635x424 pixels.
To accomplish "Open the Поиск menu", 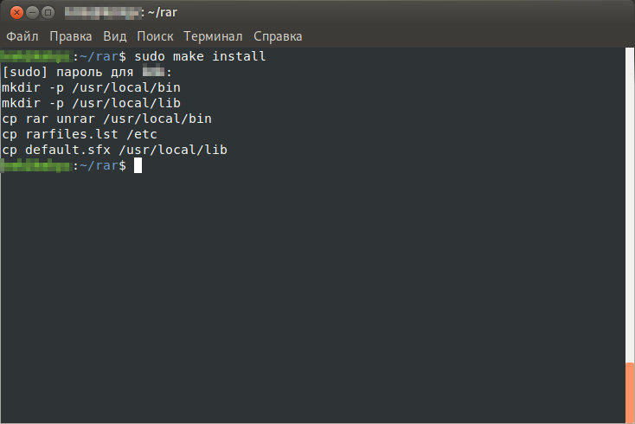I will 155,36.
